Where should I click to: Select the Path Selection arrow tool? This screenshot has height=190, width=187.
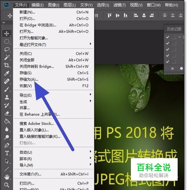click(7, 161)
